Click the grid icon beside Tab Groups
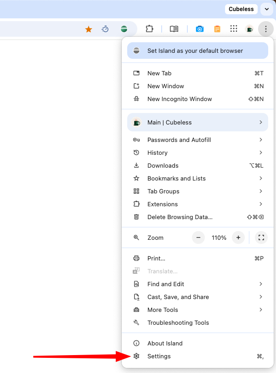 tap(136, 191)
